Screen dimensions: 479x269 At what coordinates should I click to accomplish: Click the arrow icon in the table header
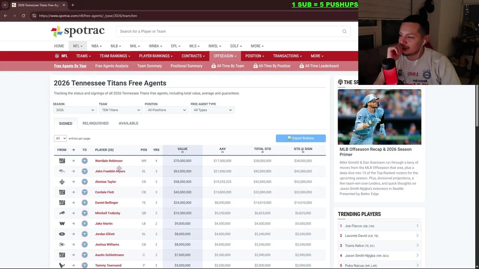tap(73, 150)
